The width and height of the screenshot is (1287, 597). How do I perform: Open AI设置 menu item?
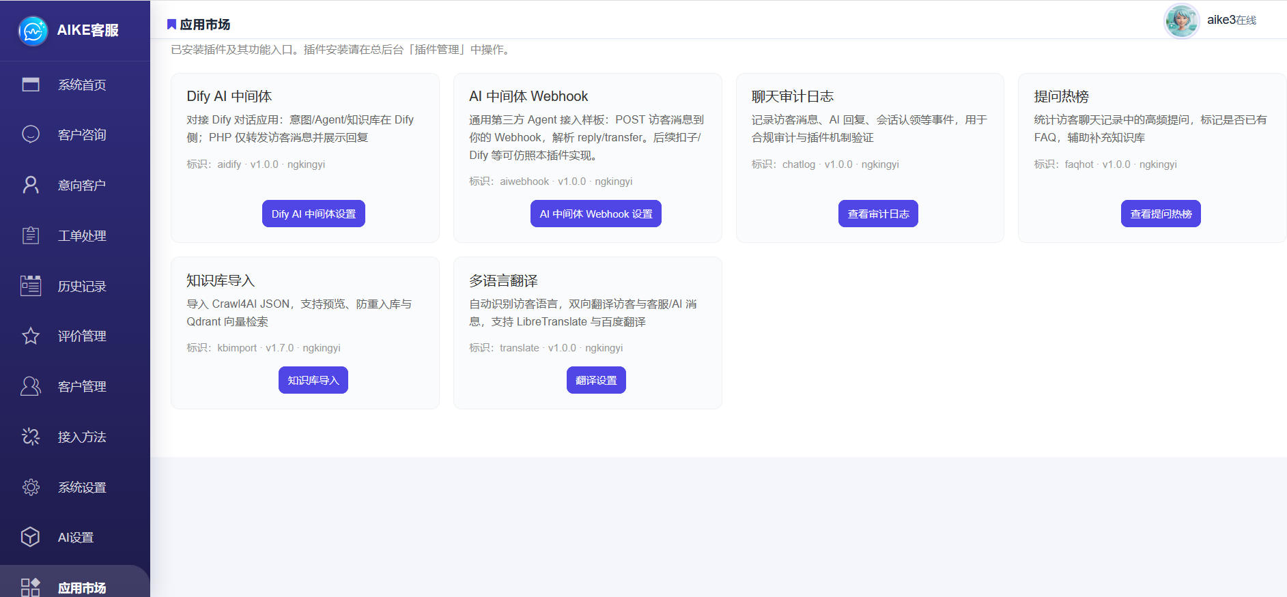[x=75, y=537]
